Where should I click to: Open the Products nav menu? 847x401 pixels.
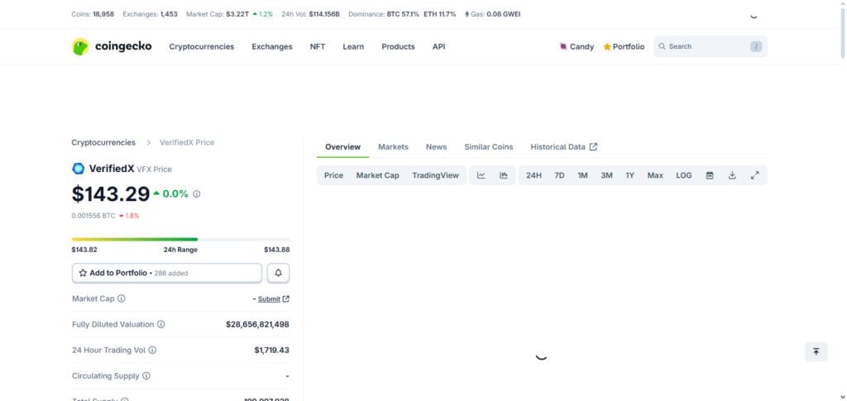[398, 46]
